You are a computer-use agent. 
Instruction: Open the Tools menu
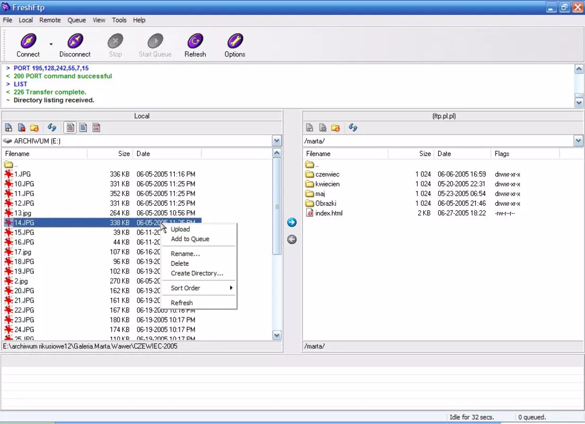pyautogui.click(x=119, y=20)
